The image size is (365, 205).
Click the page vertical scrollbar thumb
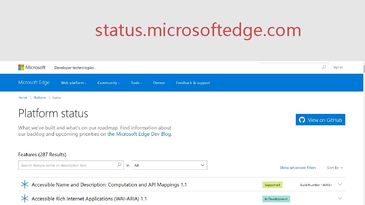pos(364,69)
